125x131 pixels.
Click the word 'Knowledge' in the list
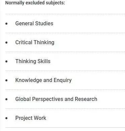[29, 80]
